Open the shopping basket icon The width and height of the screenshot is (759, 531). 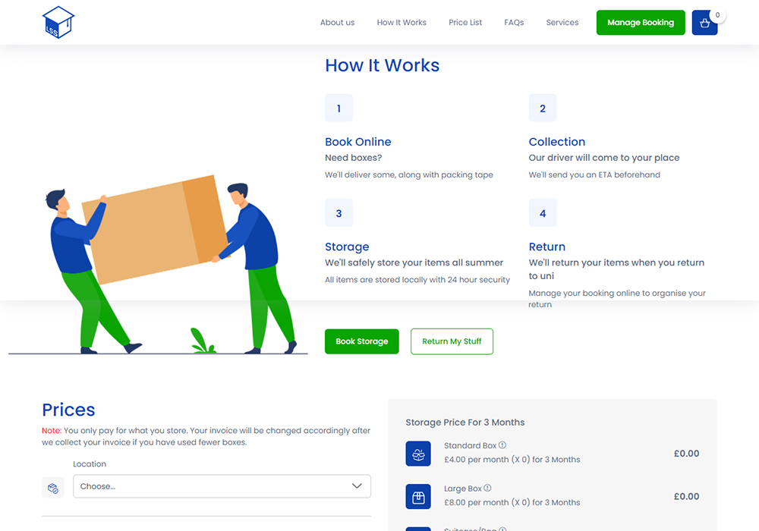(x=704, y=23)
